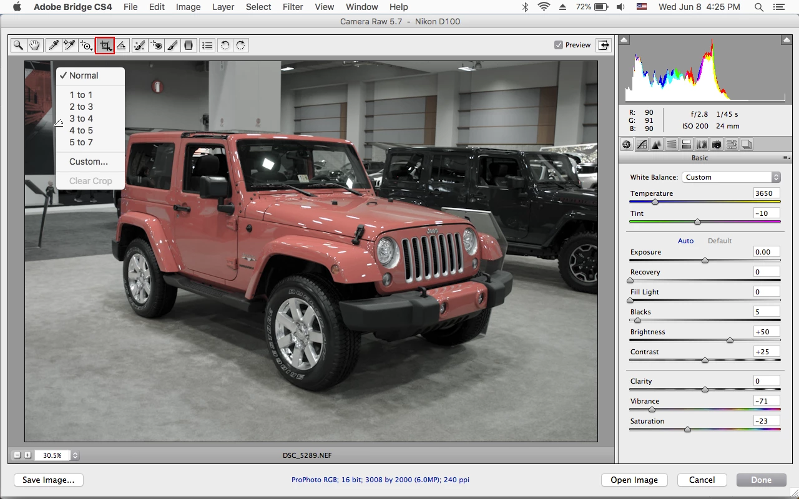Open the Apple menu
The height and width of the screenshot is (499, 799).
(x=16, y=7)
